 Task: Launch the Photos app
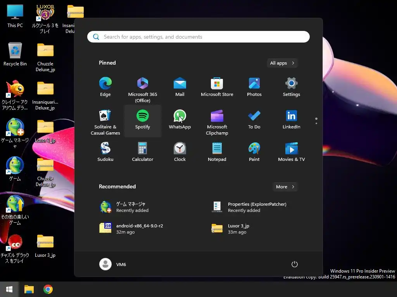pos(254,87)
